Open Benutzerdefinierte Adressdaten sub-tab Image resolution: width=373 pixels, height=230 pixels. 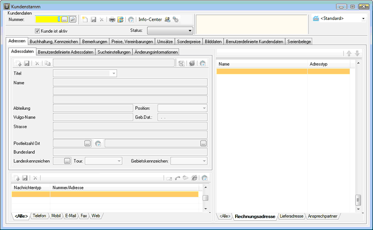(x=65, y=52)
